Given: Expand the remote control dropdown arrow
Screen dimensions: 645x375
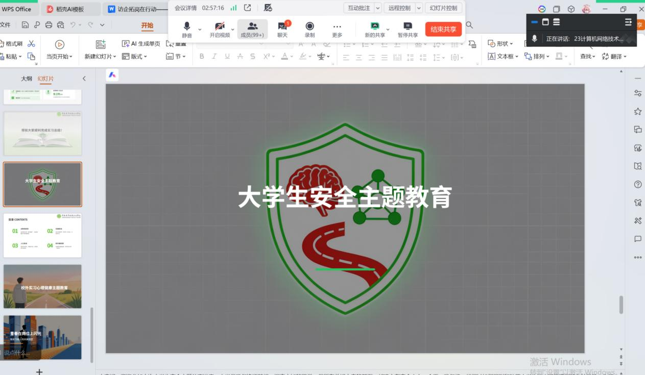Looking at the screenshot, I should tap(419, 8).
